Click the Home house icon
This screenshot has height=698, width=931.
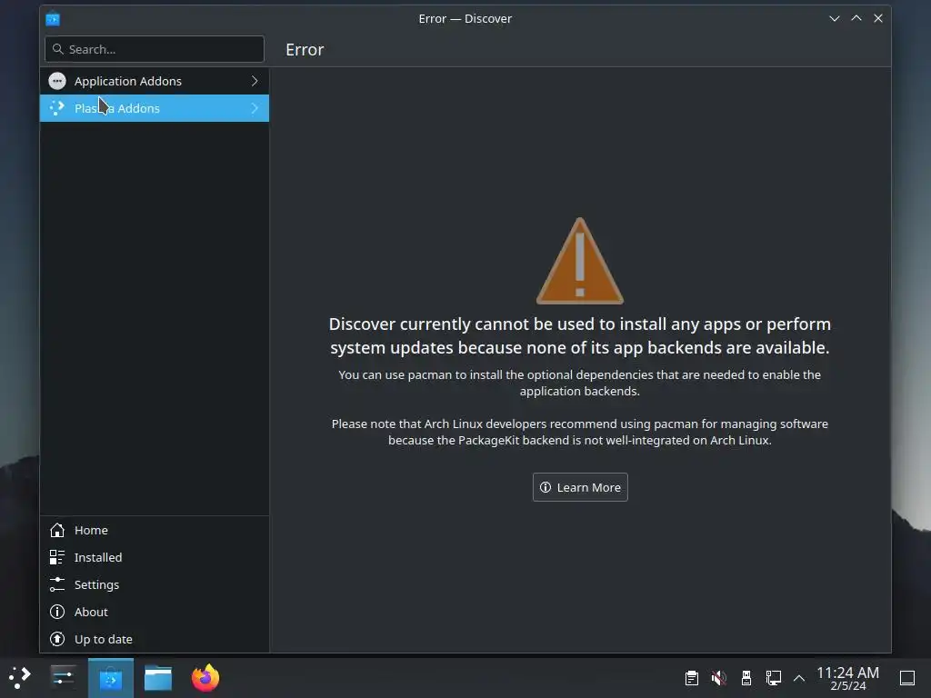(57, 530)
